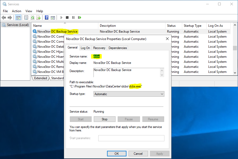Click the Apply button
Image resolution: width=238 pixels, height=159 pixels.
[x=160, y=153]
